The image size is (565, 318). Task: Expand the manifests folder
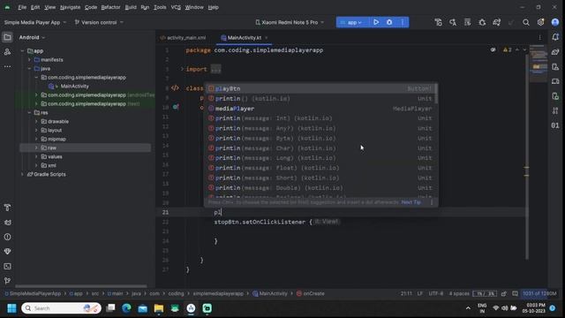(x=29, y=60)
